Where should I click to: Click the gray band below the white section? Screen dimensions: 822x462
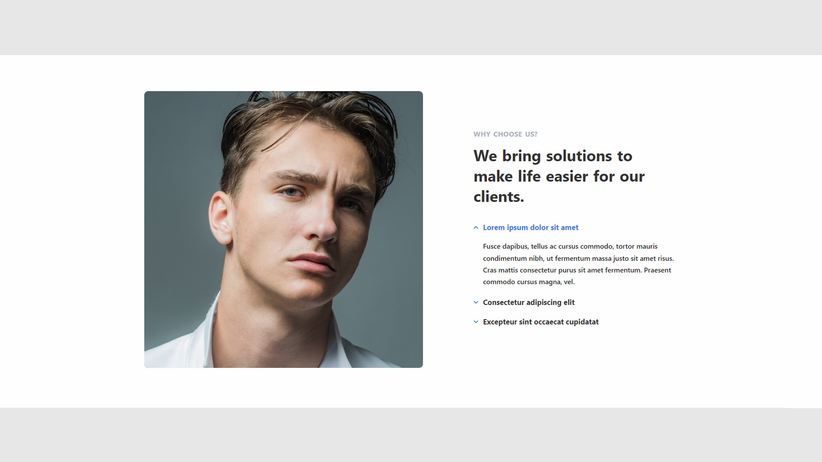click(411, 435)
